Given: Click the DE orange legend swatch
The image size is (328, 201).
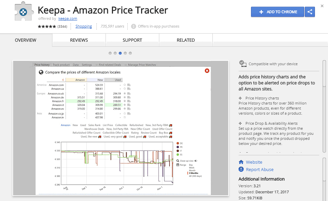Looking at the screenshot, I should pyautogui.click(x=178, y=143).
